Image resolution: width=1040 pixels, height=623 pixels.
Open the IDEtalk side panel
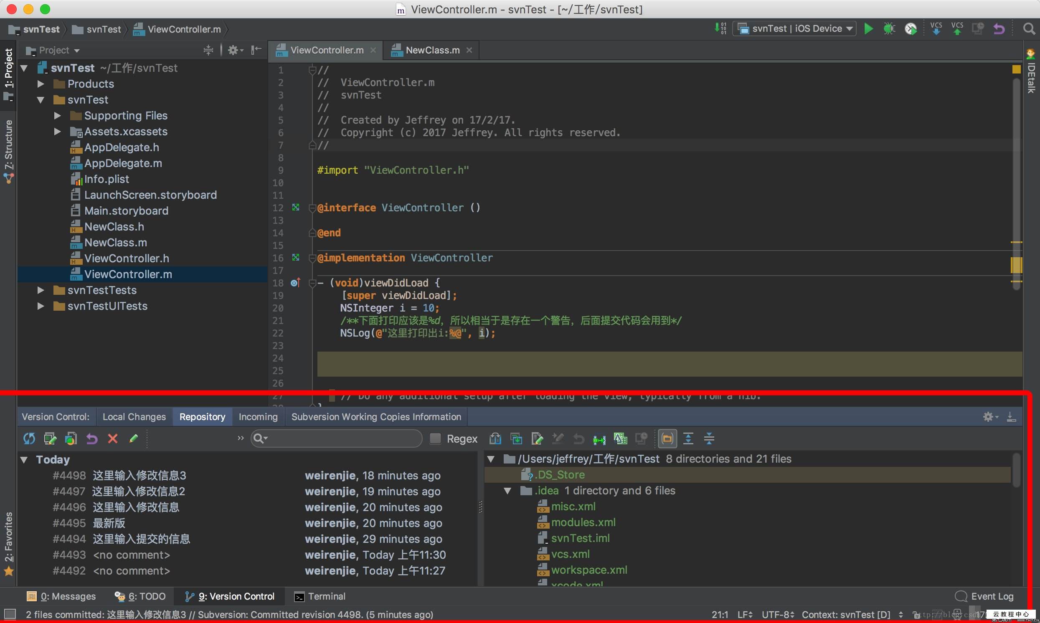(x=1031, y=71)
